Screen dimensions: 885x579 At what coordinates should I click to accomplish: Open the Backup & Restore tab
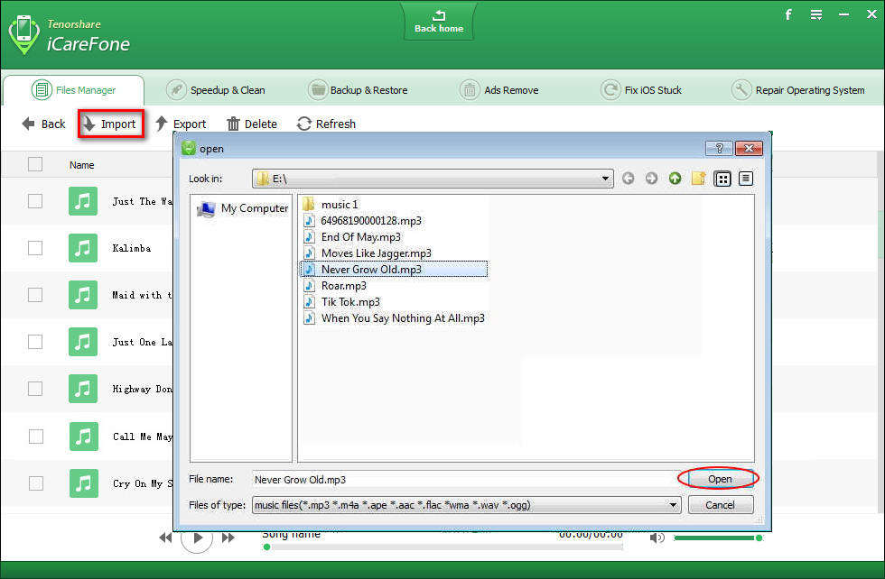[x=358, y=90]
